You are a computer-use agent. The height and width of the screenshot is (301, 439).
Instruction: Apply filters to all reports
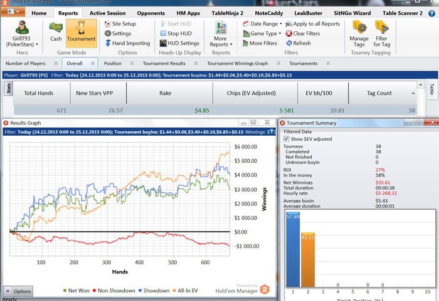[x=313, y=24]
